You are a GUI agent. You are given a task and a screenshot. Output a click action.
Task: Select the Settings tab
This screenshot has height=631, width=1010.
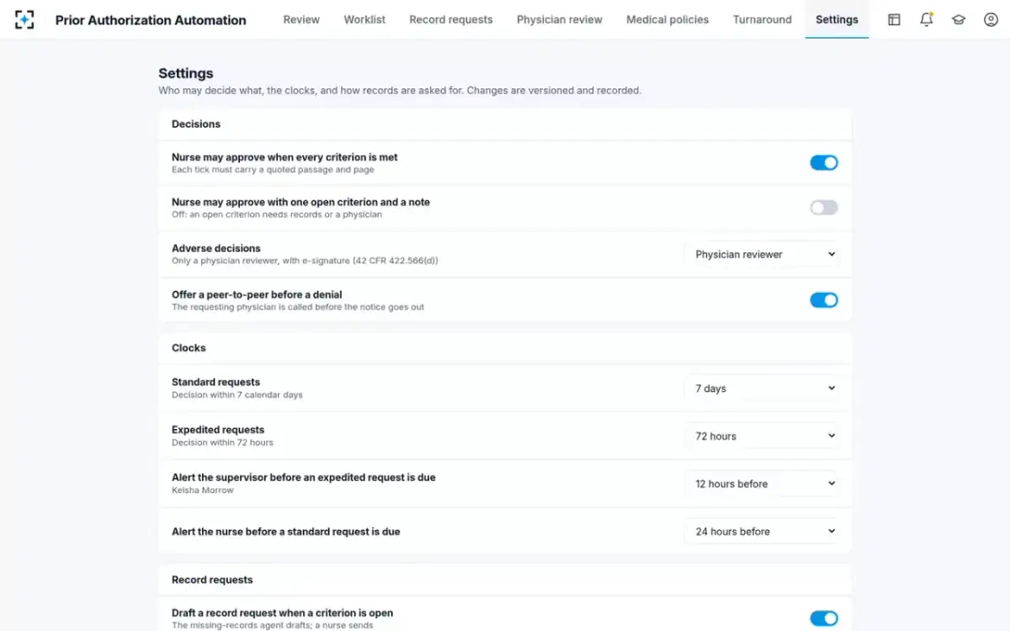click(x=837, y=19)
